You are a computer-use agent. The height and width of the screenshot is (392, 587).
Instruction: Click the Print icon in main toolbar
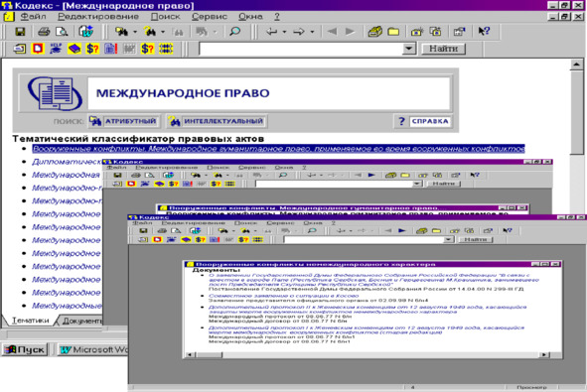44,32
